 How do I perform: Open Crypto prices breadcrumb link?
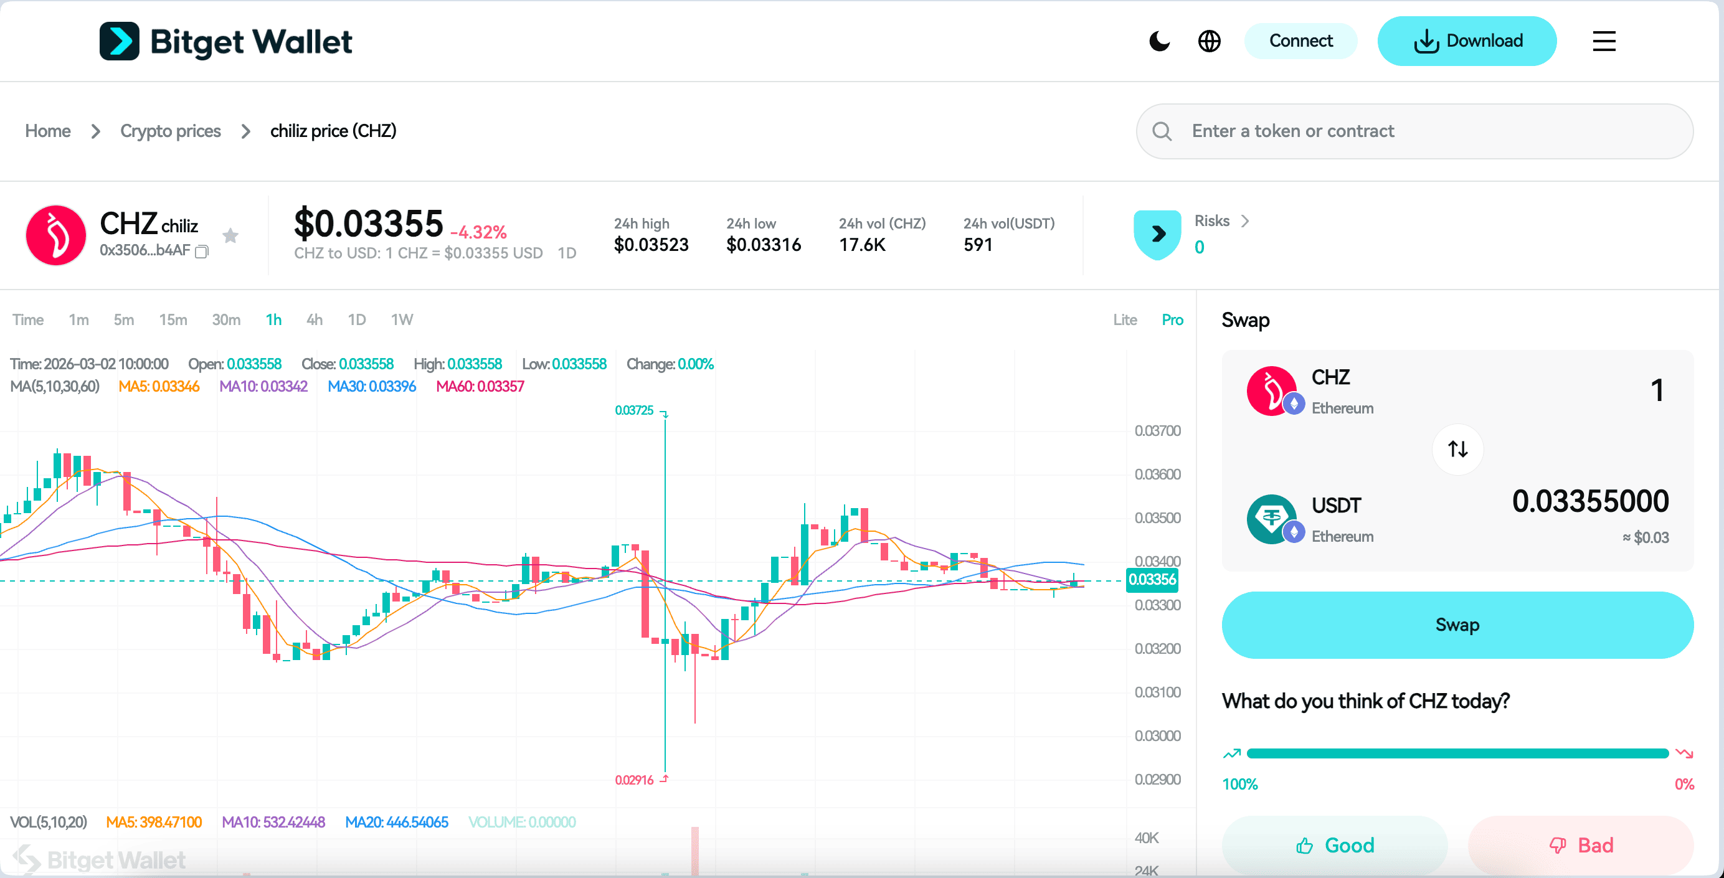170,131
